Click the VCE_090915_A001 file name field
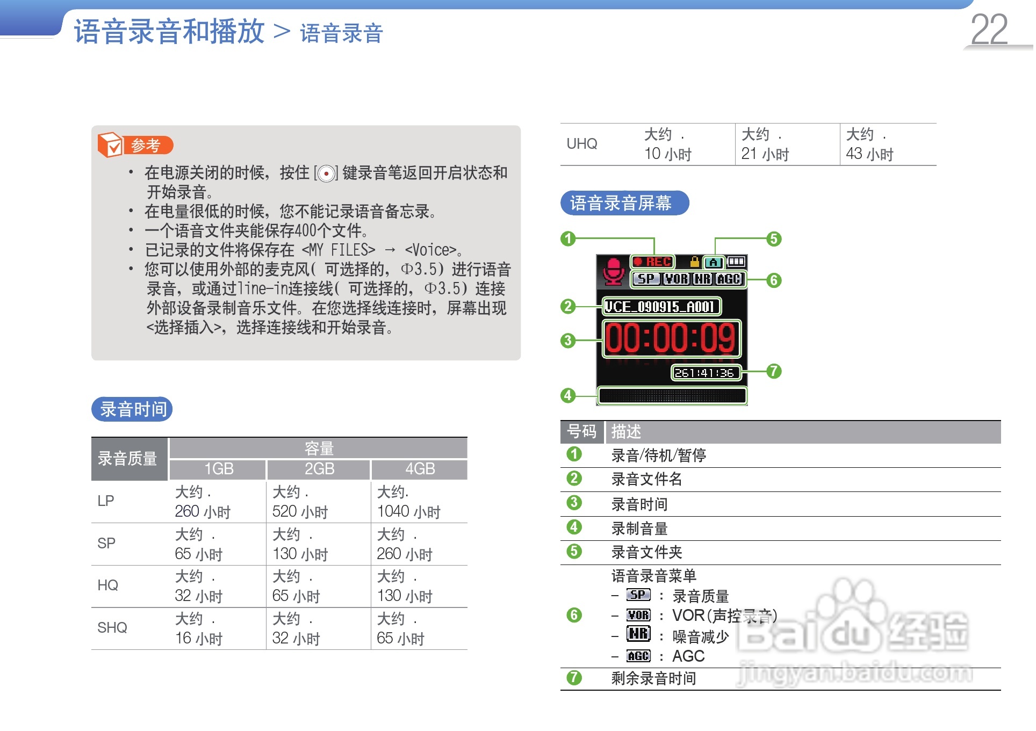This screenshot has width=1036, height=731. click(x=660, y=307)
